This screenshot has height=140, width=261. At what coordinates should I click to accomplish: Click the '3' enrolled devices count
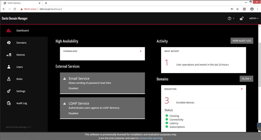167,101
